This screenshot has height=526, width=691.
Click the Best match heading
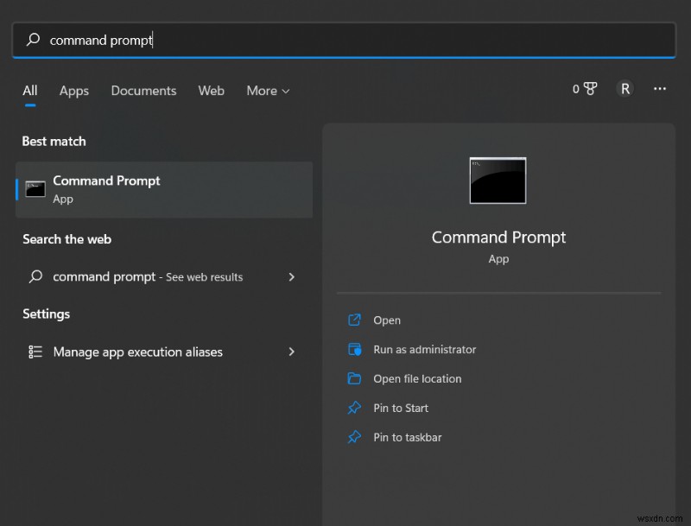pos(54,141)
